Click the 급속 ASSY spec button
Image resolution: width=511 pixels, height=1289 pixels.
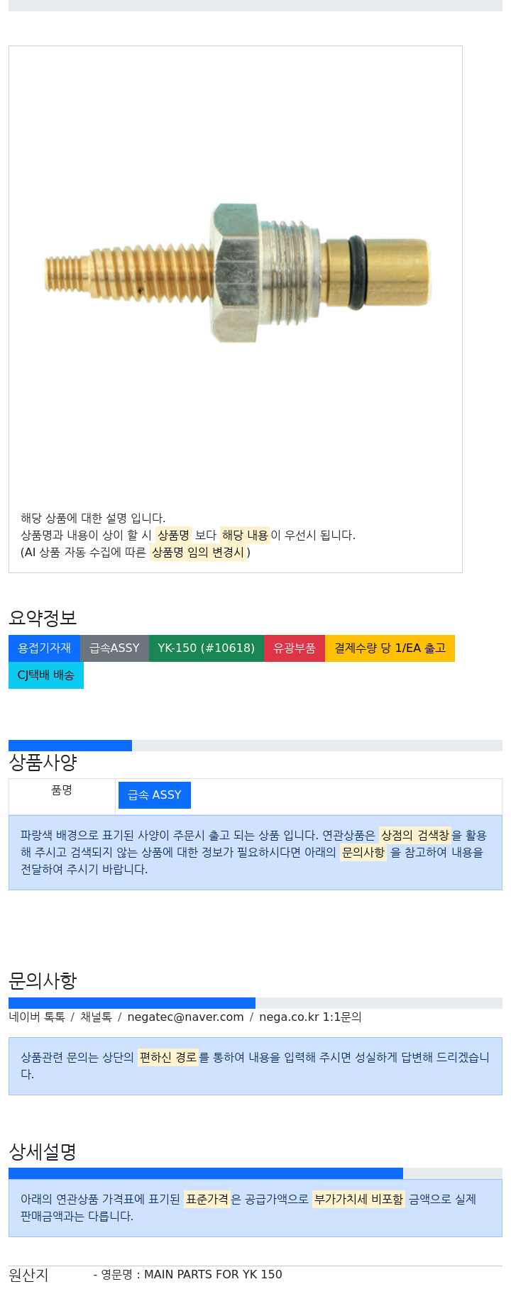click(155, 795)
